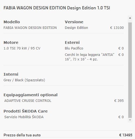Click the Prodotti ŠKODA Care heading

pyautogui.click(x=25, y=111)
